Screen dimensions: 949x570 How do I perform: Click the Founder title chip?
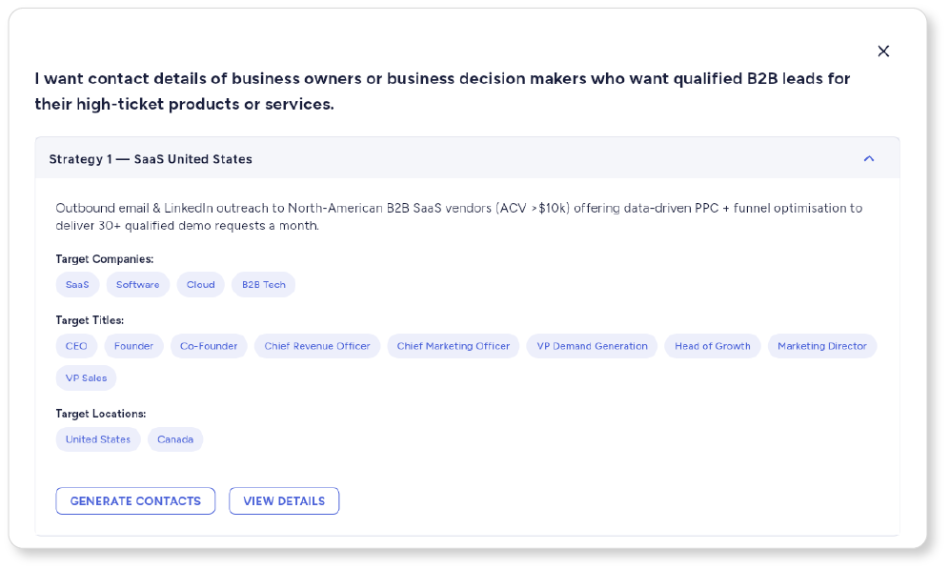[134, 346]
